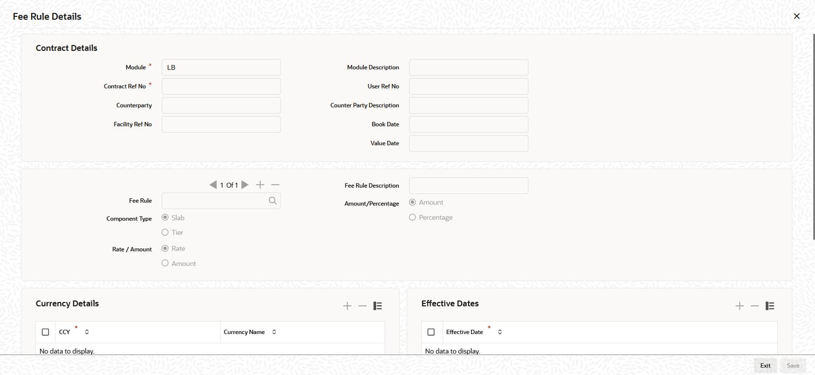This screenshot has width=815, height=375.
Task: Open single view for Currency Details
Action: point(377,306)
